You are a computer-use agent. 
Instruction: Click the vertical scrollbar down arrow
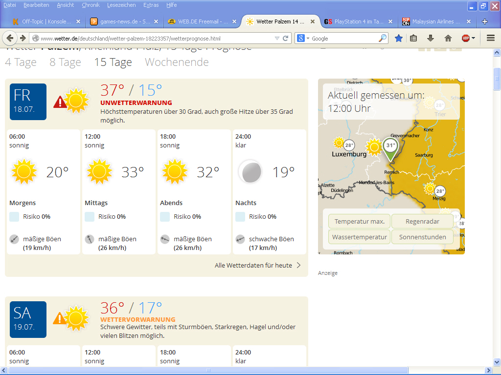(497, 362)
